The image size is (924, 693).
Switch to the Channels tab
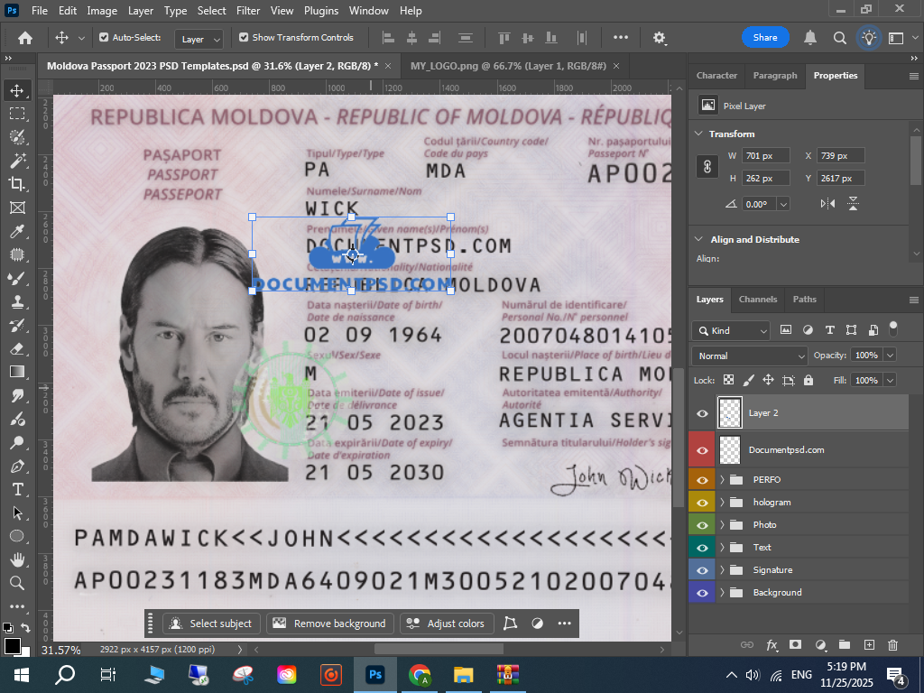(757, 300)
